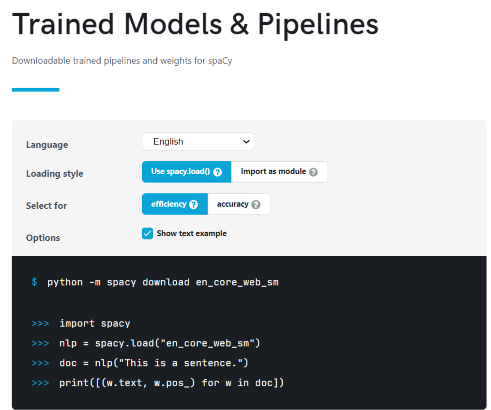Switch loading style to Import as module
491x410 pixels.
[x=273, y=172]
